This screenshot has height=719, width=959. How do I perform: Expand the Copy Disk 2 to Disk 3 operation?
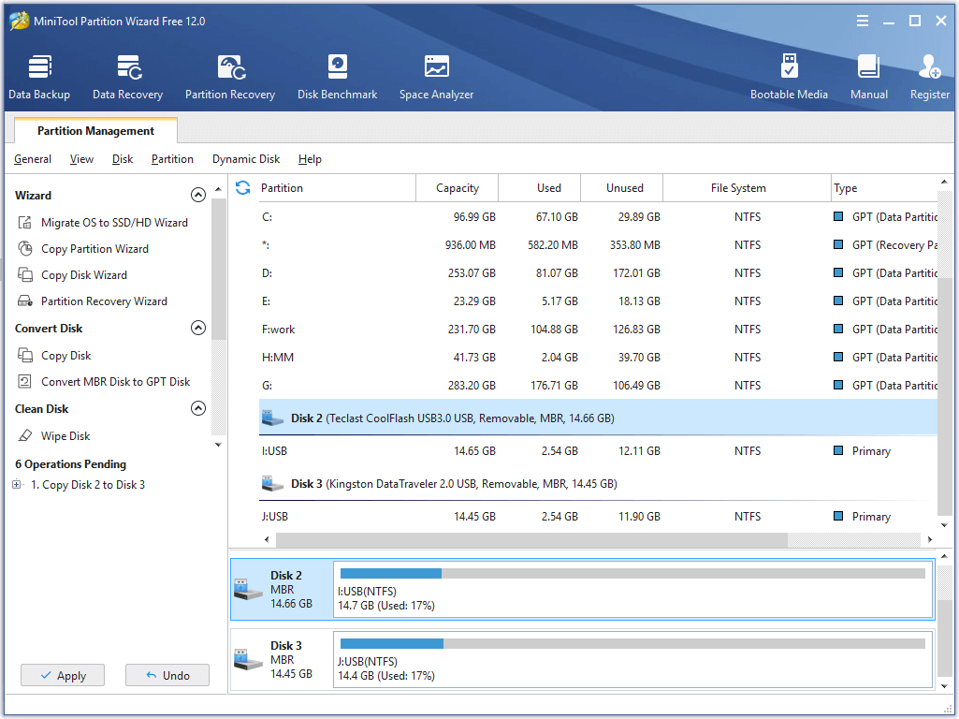click(x=17, y=485)
